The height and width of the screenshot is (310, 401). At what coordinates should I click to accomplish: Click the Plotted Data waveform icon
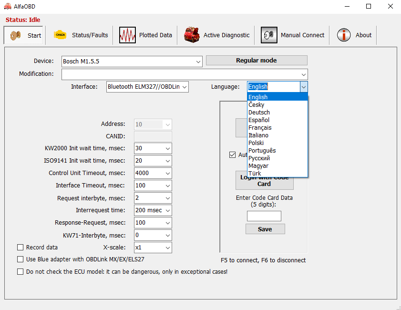[127, 35]
